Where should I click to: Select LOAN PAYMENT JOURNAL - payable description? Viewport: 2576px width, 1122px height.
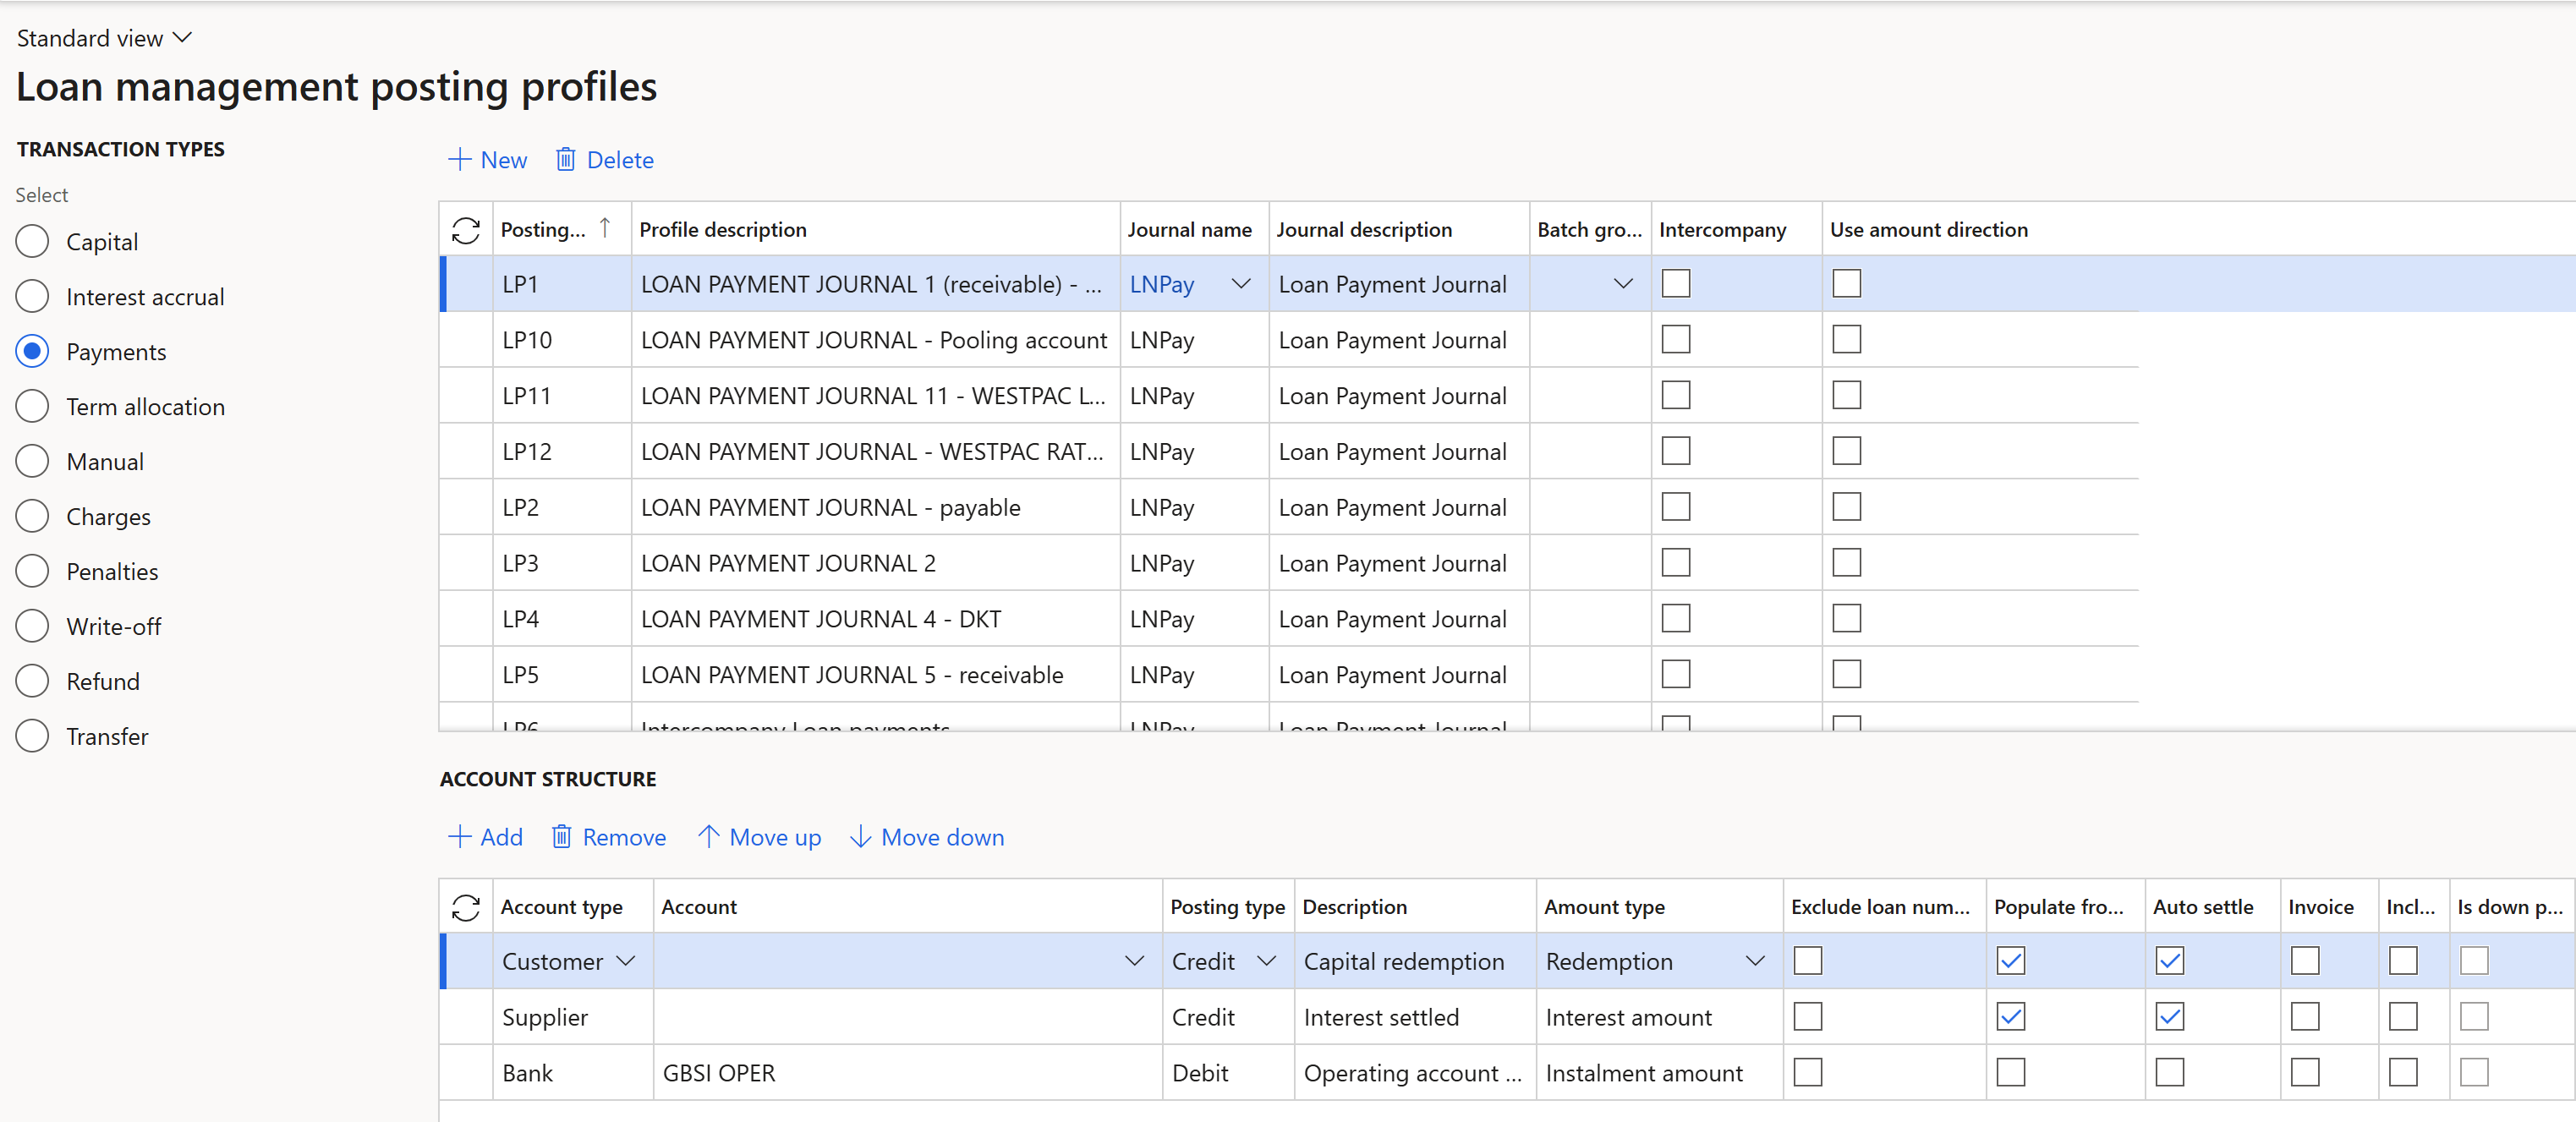pos(830,508)
